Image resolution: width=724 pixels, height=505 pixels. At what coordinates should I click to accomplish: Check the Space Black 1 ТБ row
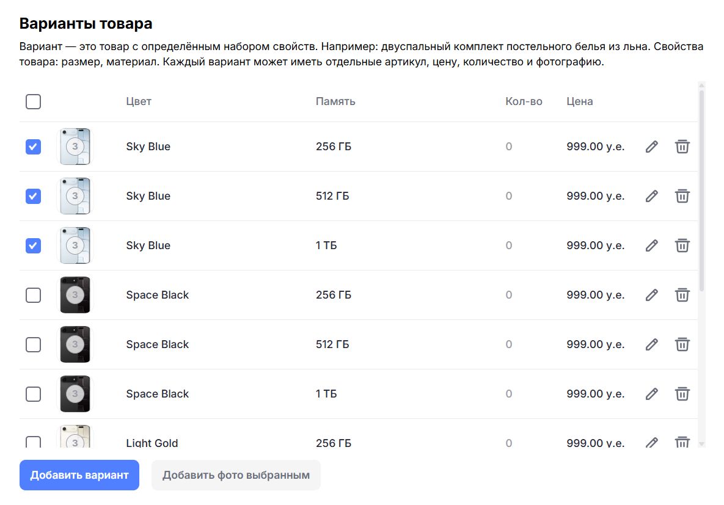pos(34,394)
